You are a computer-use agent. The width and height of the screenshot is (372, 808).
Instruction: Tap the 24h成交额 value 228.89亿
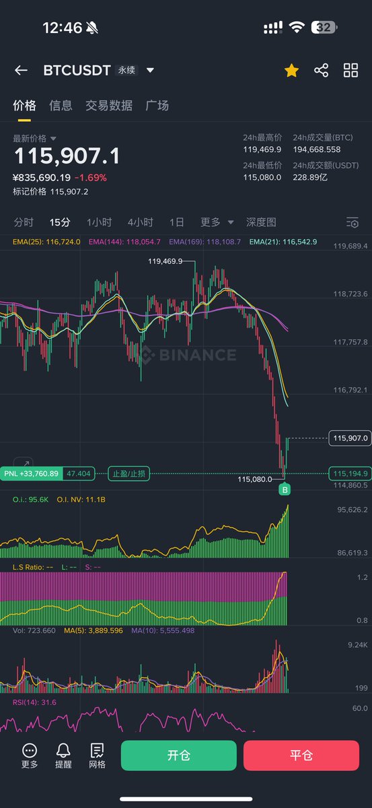311,177
